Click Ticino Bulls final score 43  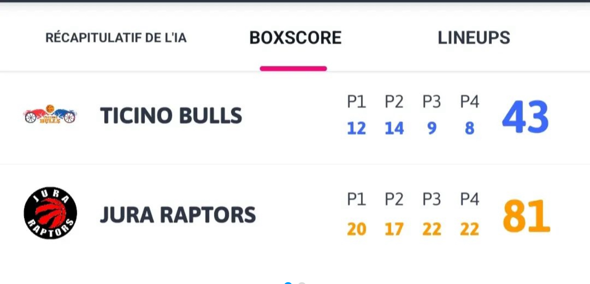(x=525, y=117)
